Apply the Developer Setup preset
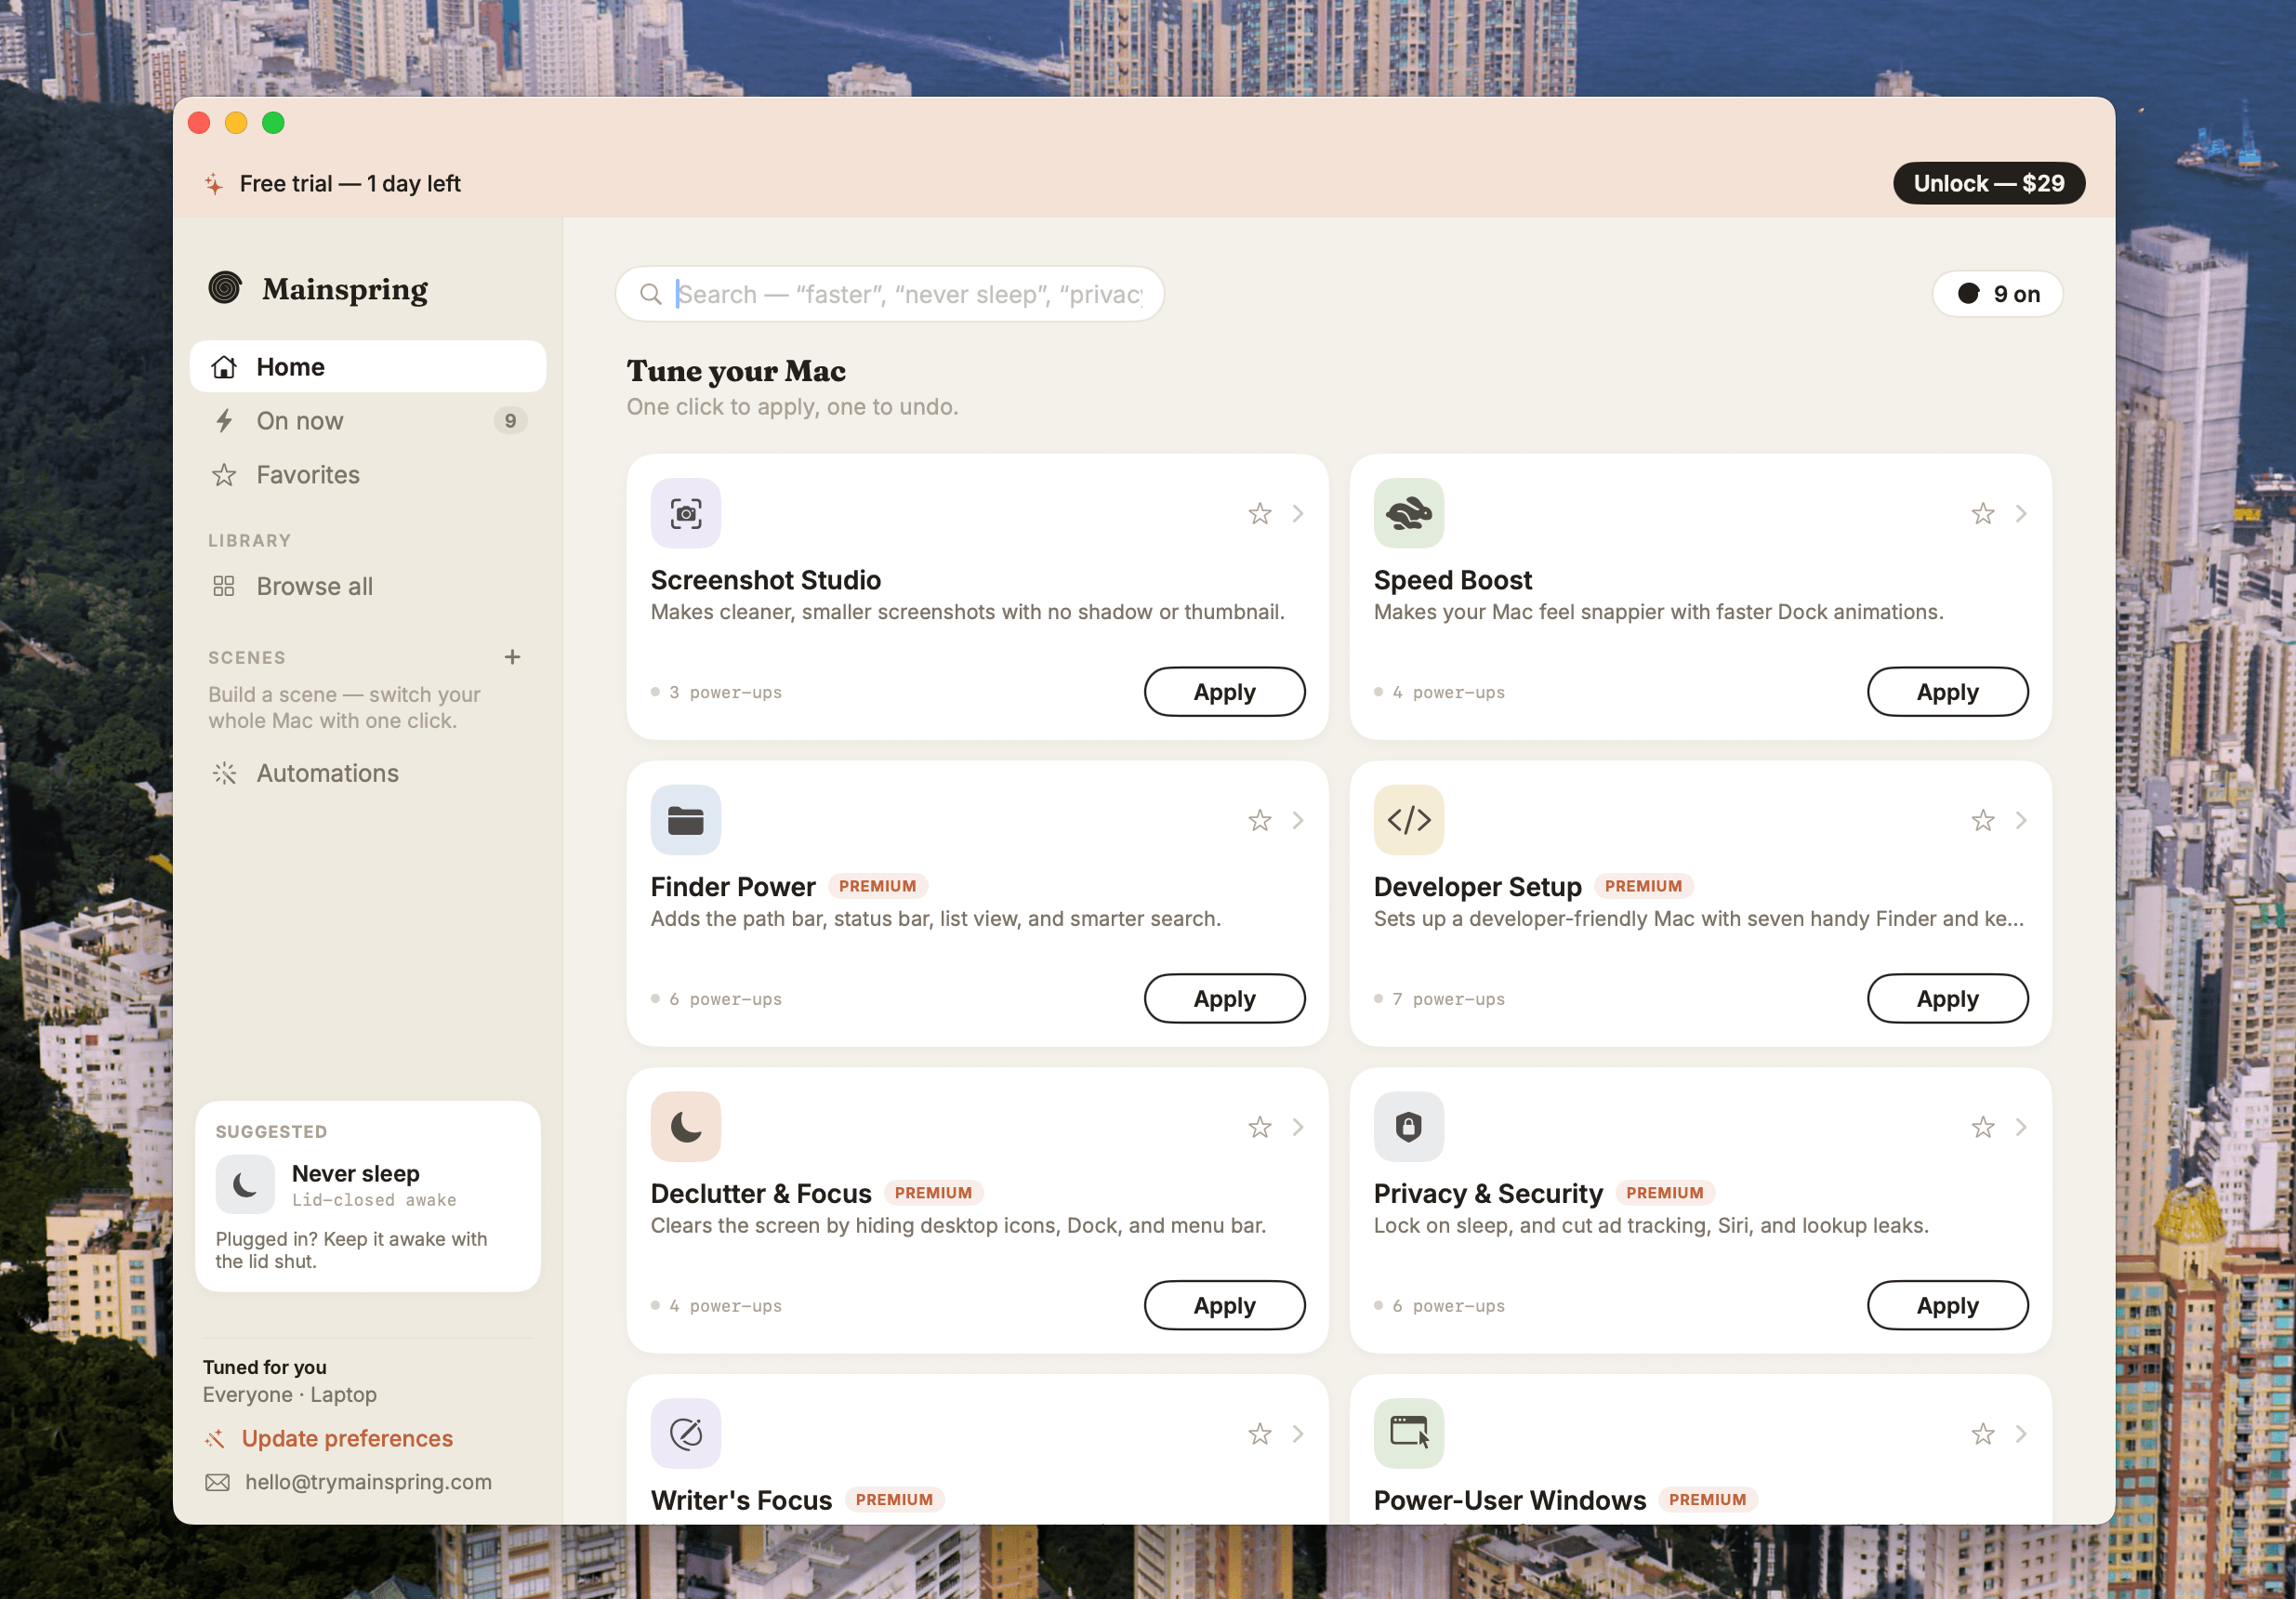Viewport: 2296px width, 1599px height. tap(1947, 999)
